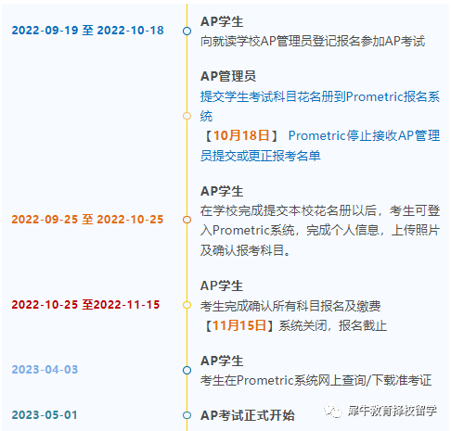This screenshot has width=451, height=431.
Task: Click the AP学生 heading above 准考证 line
Action: point(222,361)
